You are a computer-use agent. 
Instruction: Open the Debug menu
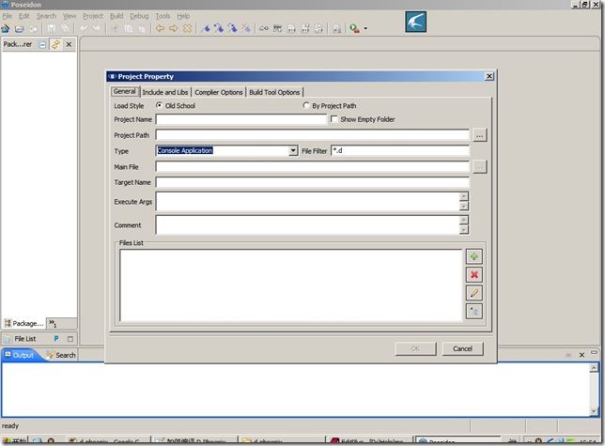[139, 16]
